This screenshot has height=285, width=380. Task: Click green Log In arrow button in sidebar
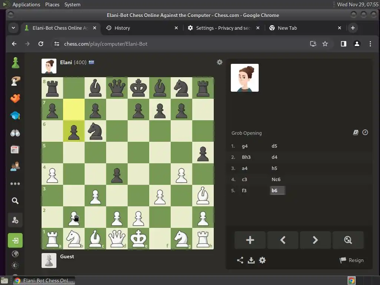[x=15, y=240]
